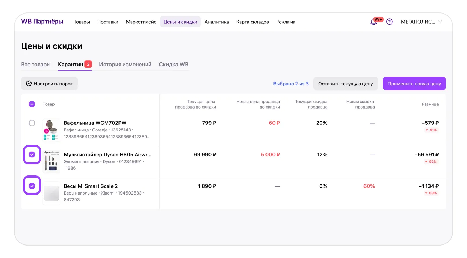Viewport: 467px width, 258px height.
Task: Click the 91% decrease badge
Action: 431,130
